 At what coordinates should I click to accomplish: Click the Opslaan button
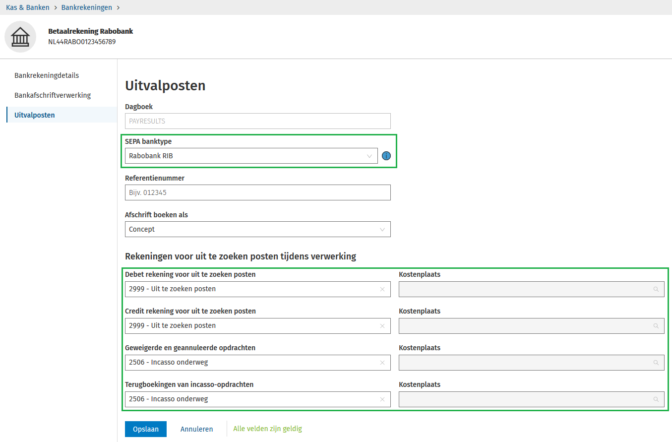pyautogui.click(x=146, y=429)
